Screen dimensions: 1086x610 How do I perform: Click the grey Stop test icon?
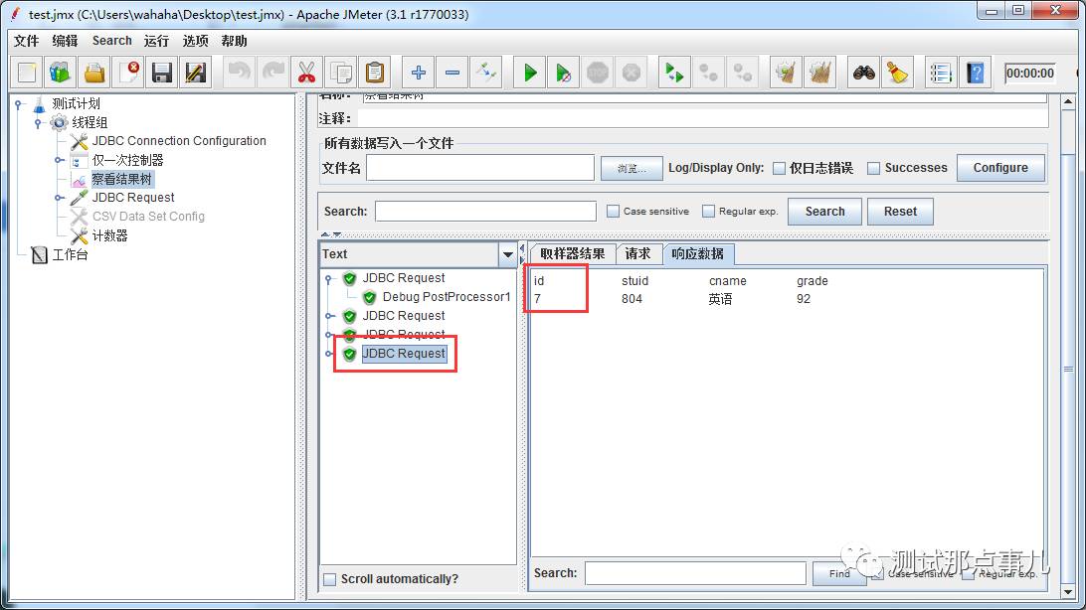[x=598, y=73]
